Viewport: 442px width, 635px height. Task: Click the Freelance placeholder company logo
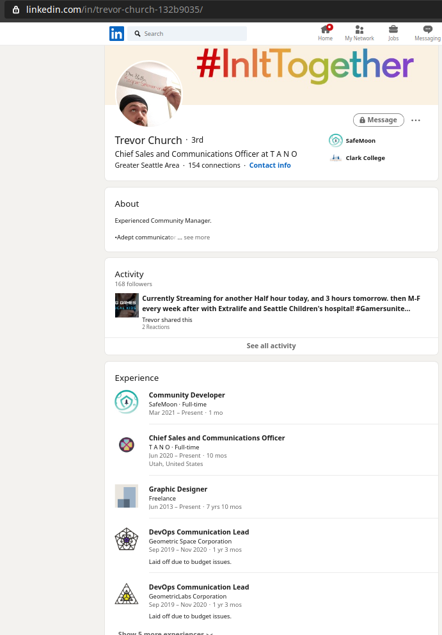(x=126, y=495)
